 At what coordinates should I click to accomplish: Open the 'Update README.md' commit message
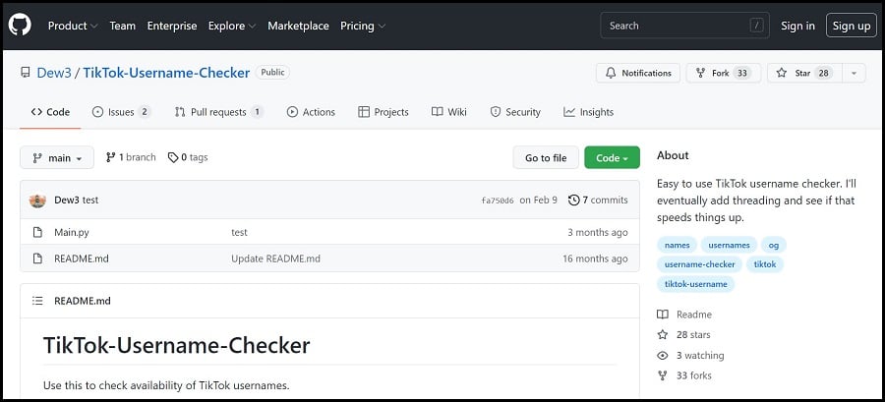coord(275,258)
